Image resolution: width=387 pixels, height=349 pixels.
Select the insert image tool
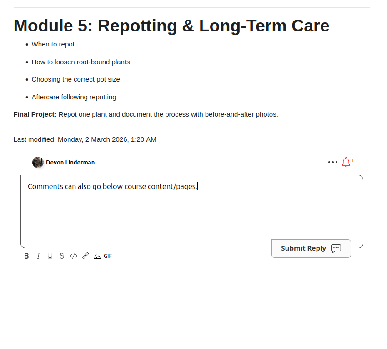(97, 256)
